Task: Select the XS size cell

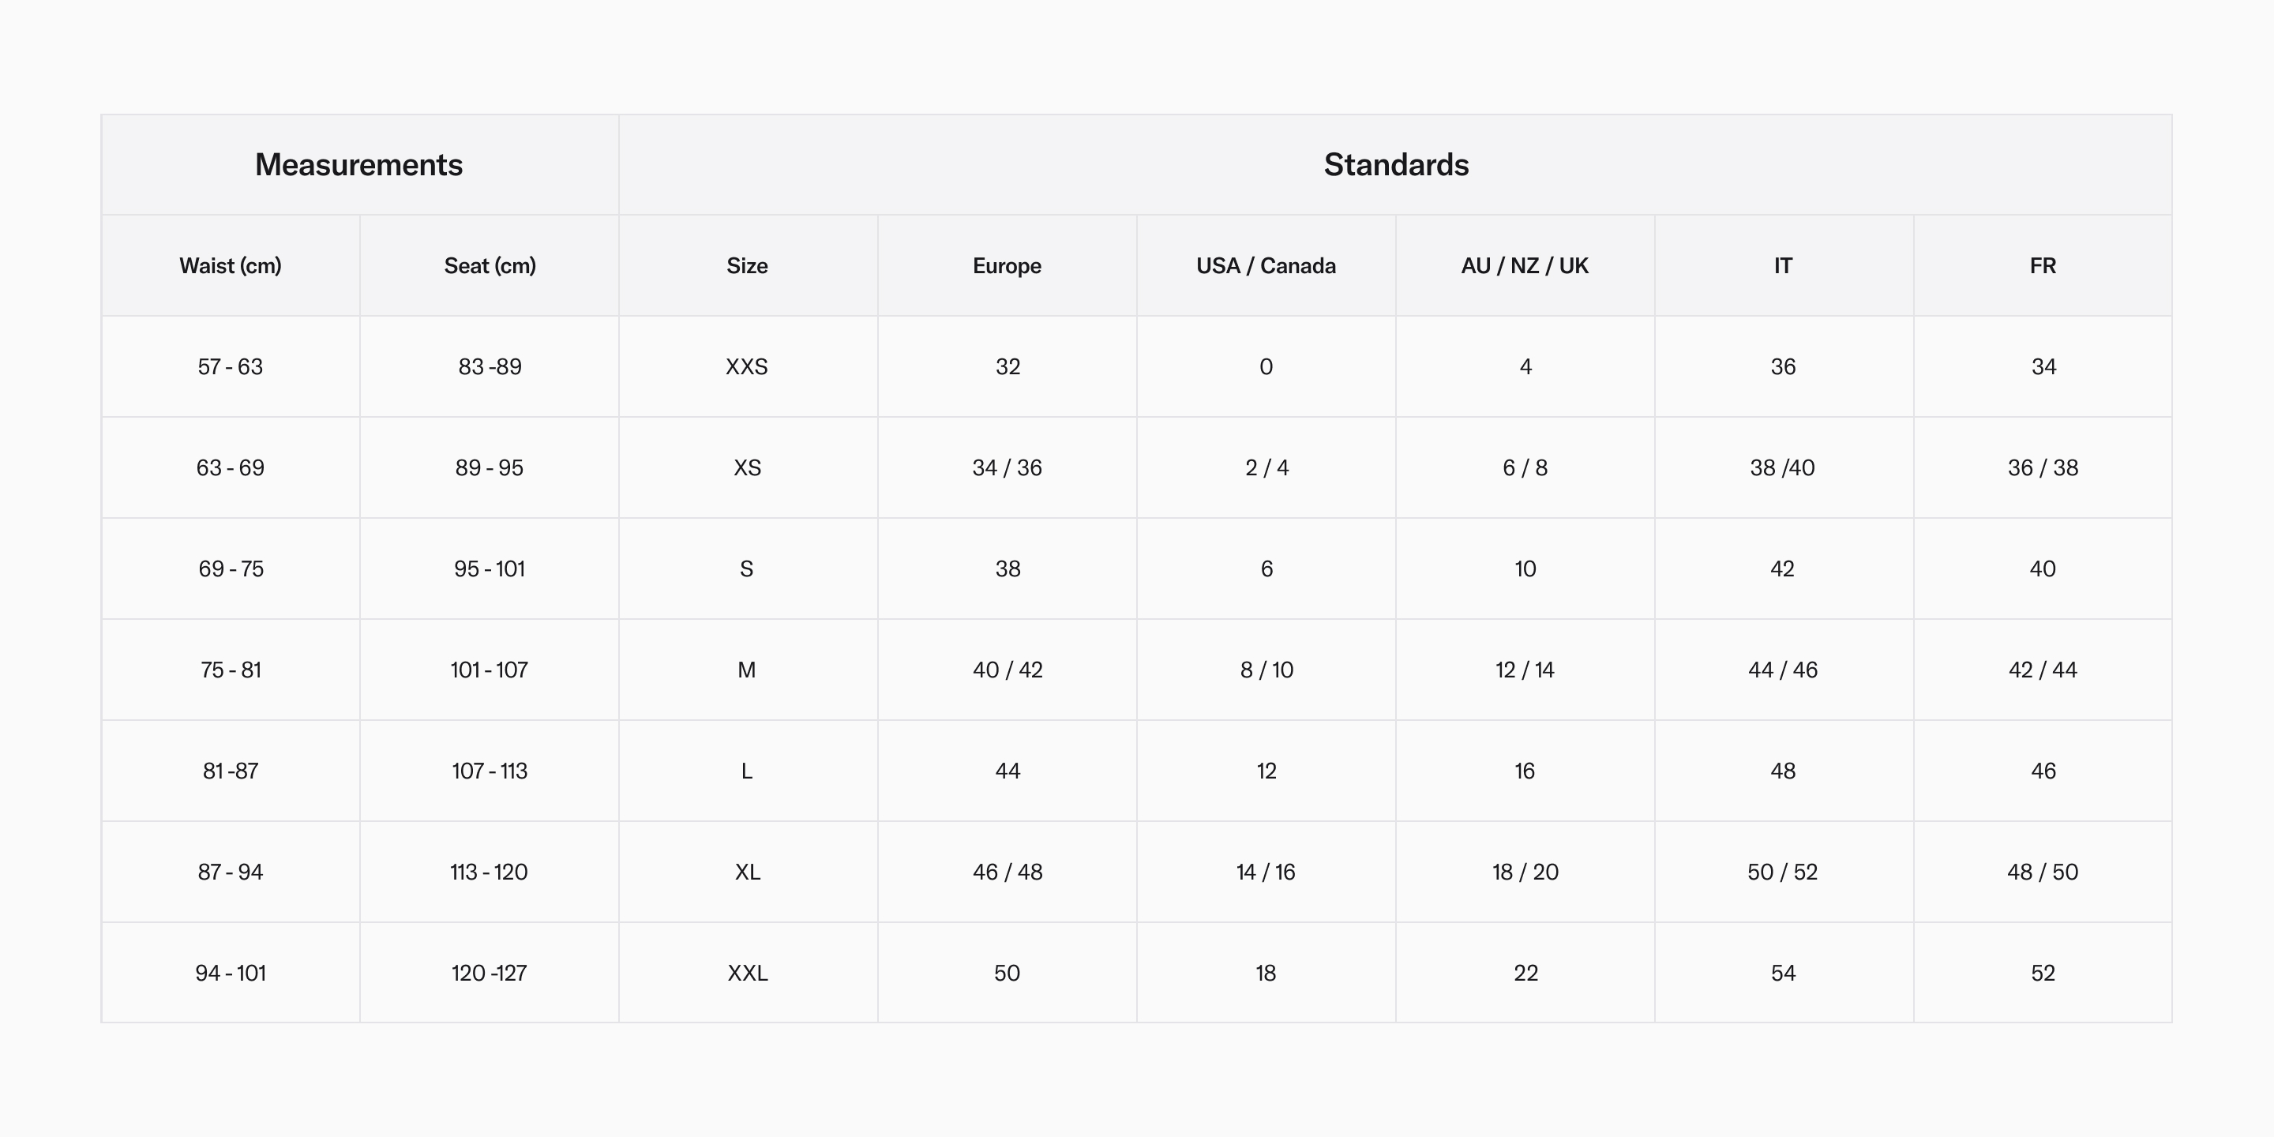Action: (747, 468)
